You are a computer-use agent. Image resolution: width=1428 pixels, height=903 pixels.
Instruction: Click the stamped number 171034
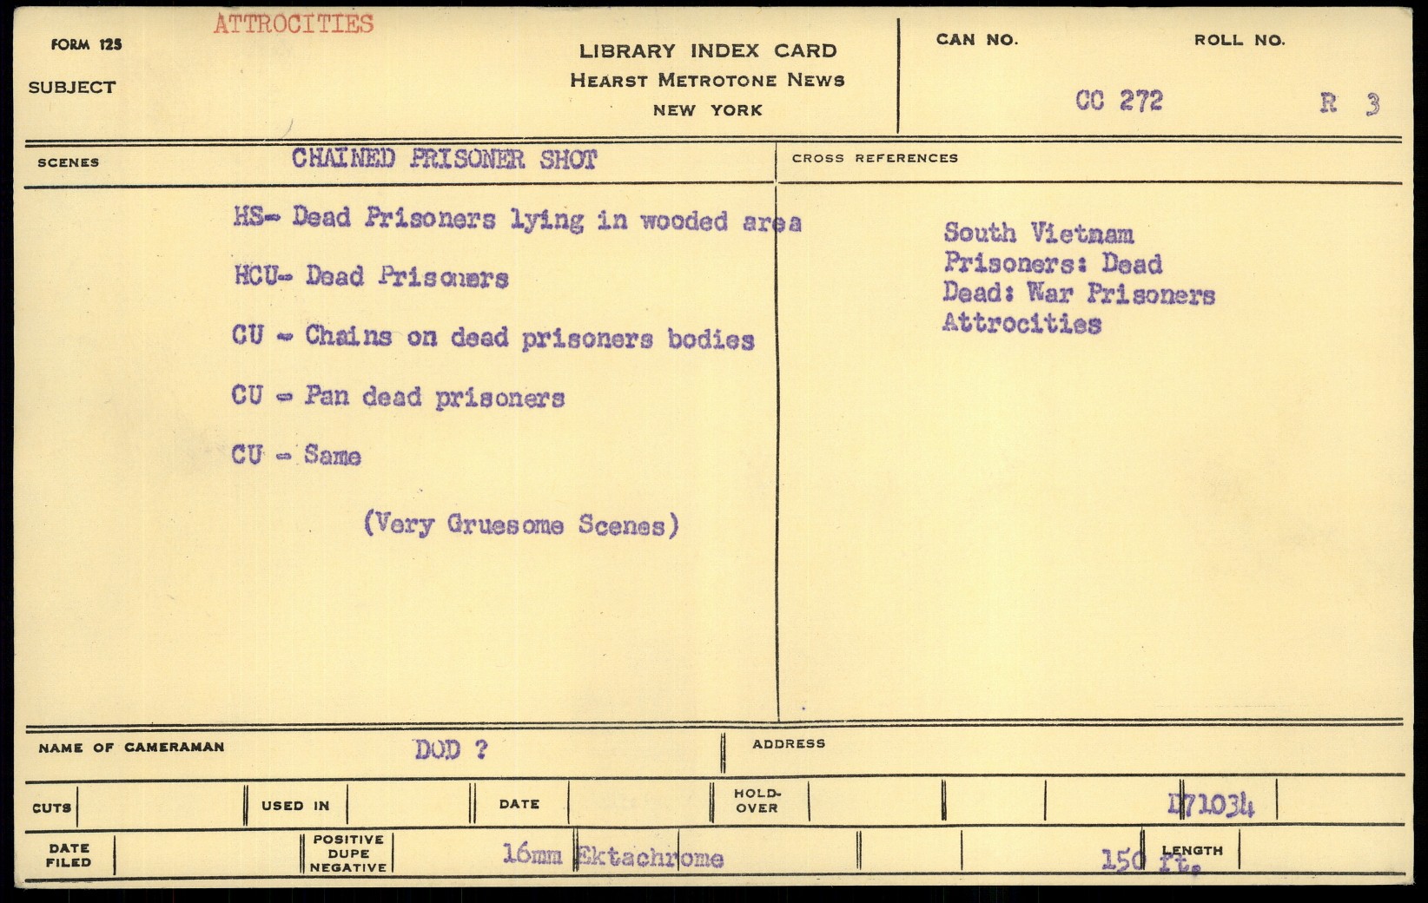click(x=1211, y=805)
